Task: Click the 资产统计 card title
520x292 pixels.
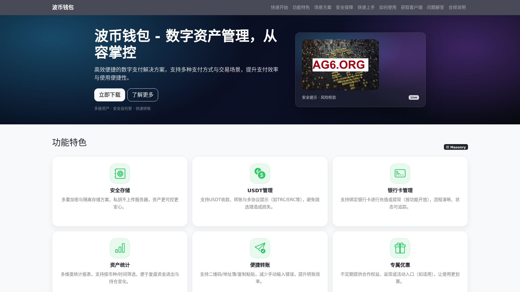Action: click(120, 265)
